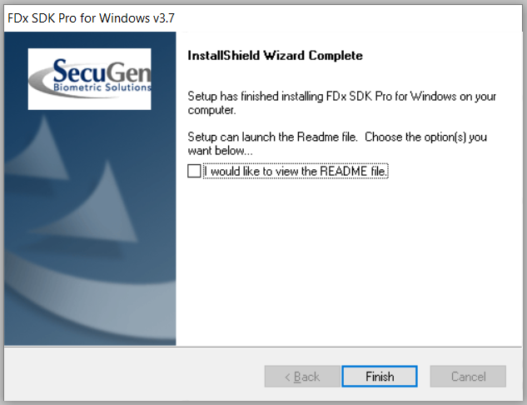This screenshot has width=527, height=405.
Task: Click the 'want below...' text line
Action: 220,151
